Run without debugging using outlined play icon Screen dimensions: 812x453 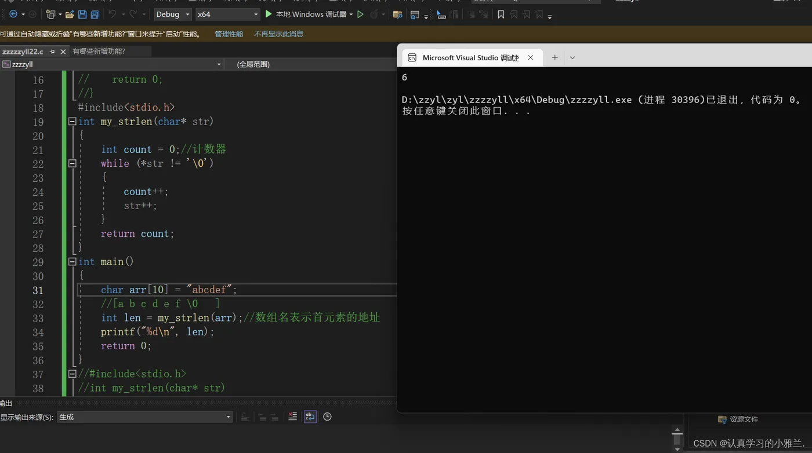pyautogui.click(x=360, y=14)
